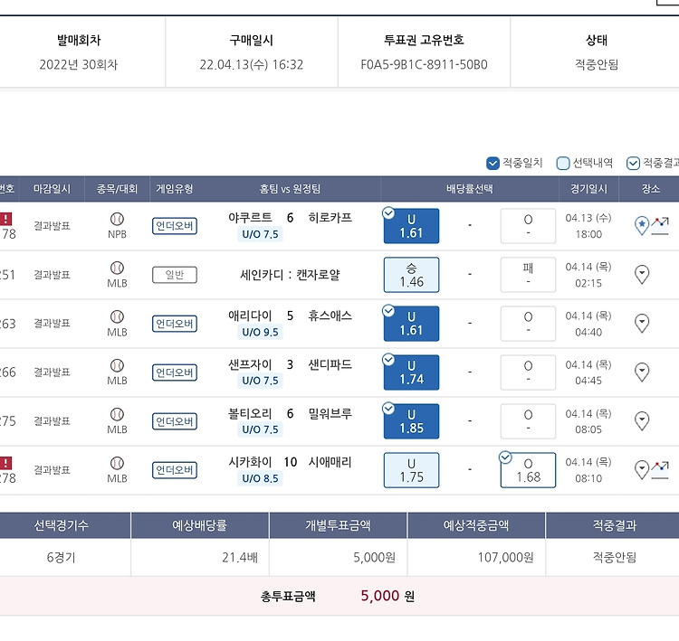Click the 게임유형 column header
The height and width of the screenshot is (641, 679).
[175, 189]
